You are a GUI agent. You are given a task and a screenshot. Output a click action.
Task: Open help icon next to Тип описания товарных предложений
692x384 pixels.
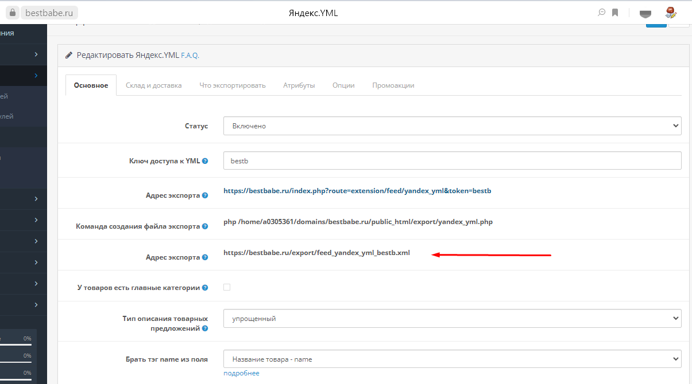point(205,328)
